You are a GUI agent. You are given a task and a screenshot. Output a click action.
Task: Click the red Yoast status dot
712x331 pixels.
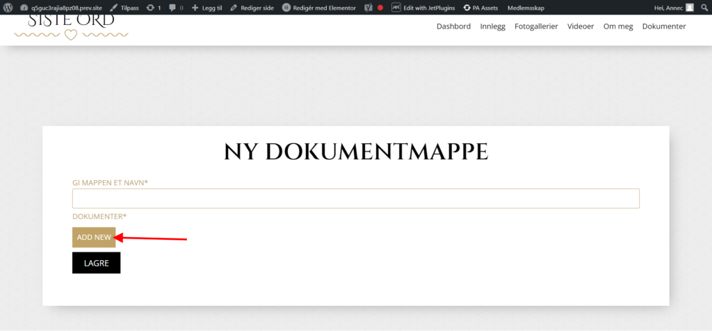tap(380, 8)
